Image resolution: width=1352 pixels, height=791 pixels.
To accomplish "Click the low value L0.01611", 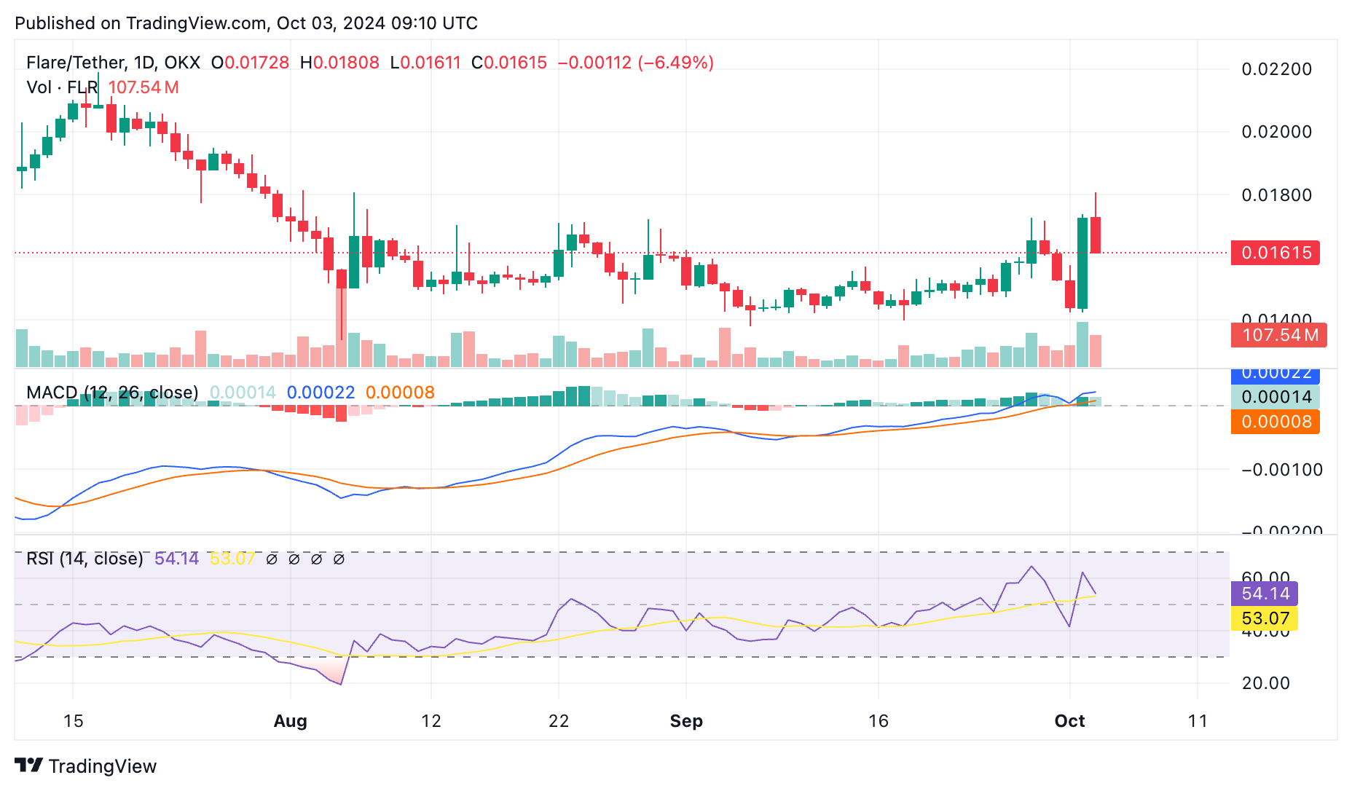I will [425, 63].
